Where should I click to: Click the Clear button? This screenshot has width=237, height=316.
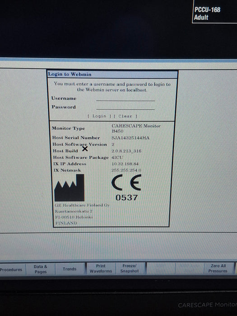click(x=125, y=116)
